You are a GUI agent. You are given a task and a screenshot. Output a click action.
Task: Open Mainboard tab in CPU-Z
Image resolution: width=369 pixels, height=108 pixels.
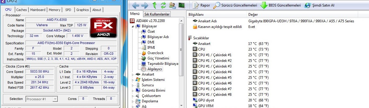[38, 10]
